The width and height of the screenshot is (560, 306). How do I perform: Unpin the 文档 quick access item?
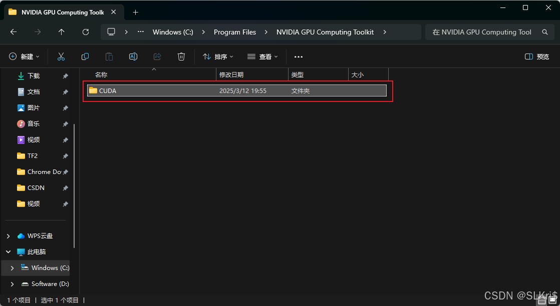click(x=65, y=92)
